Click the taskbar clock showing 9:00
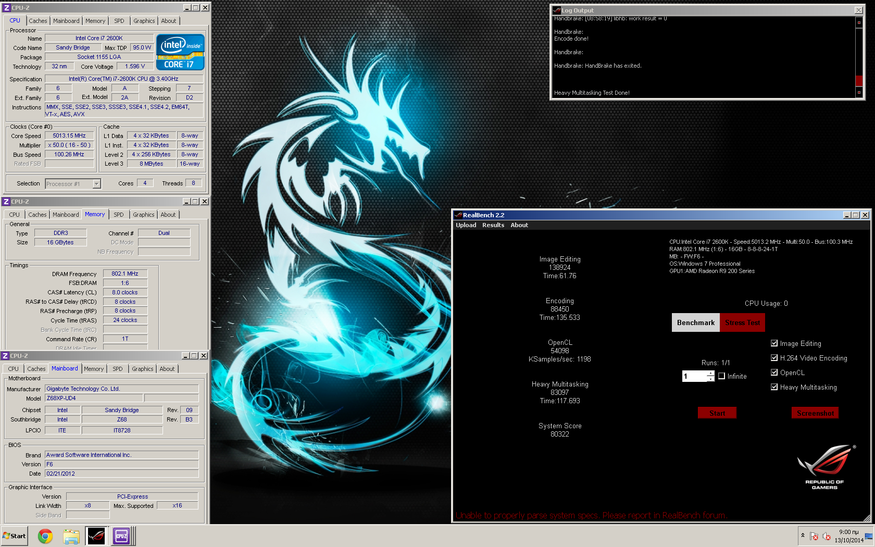This screenshot has width=875, height=547. click(848, 536)
